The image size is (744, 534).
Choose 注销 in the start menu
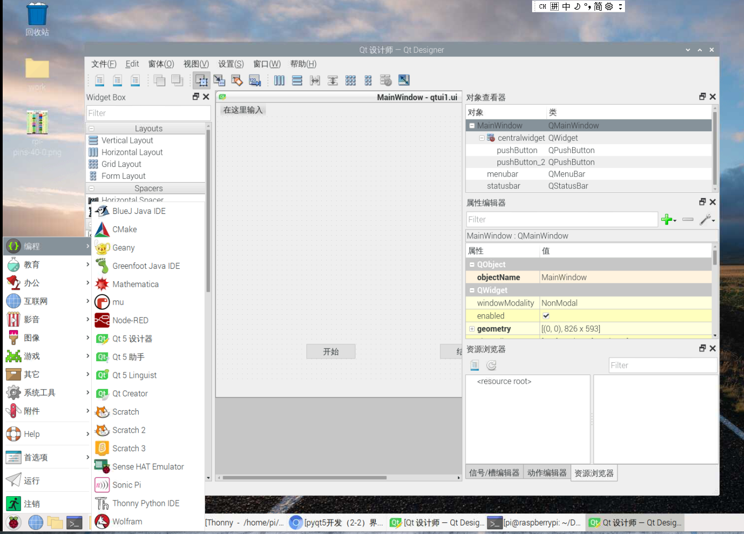pyautogui.click(x=47, y=504)
